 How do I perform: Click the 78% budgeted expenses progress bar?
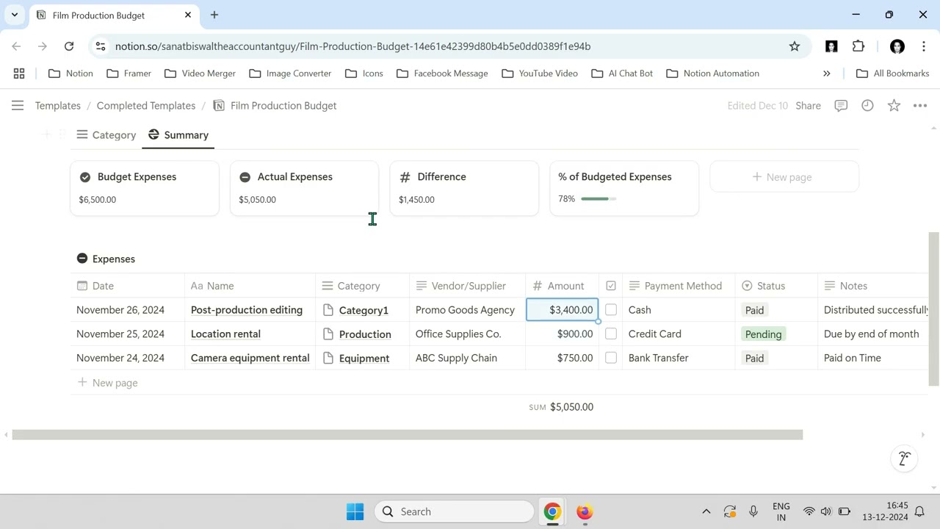pyautogui.click(x=599, y=199)
